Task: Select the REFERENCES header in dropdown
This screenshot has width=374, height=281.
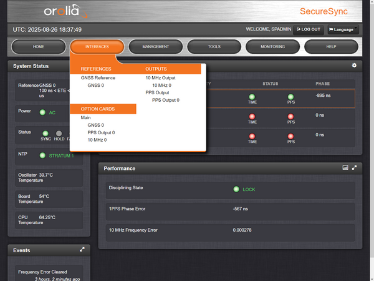Action: (96, 69)
